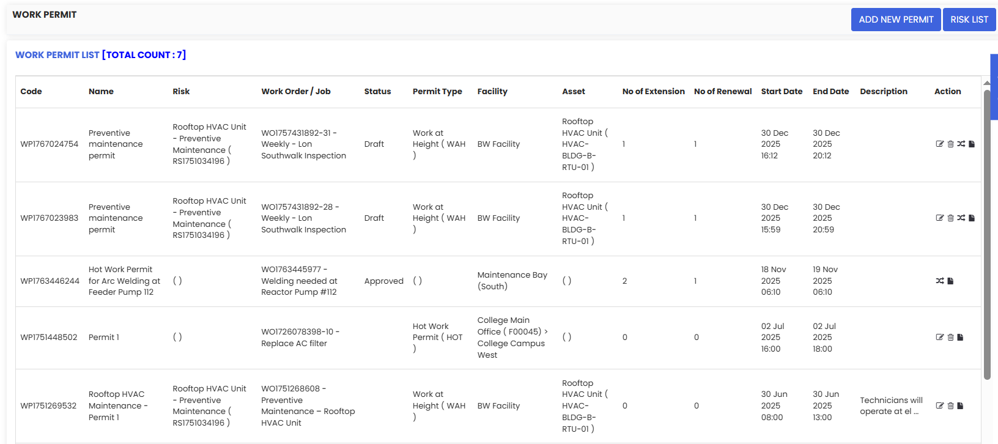The width and height of the screenshot is (998, 444).
Task: Select permit code WP1763446244
Action: 50,281
